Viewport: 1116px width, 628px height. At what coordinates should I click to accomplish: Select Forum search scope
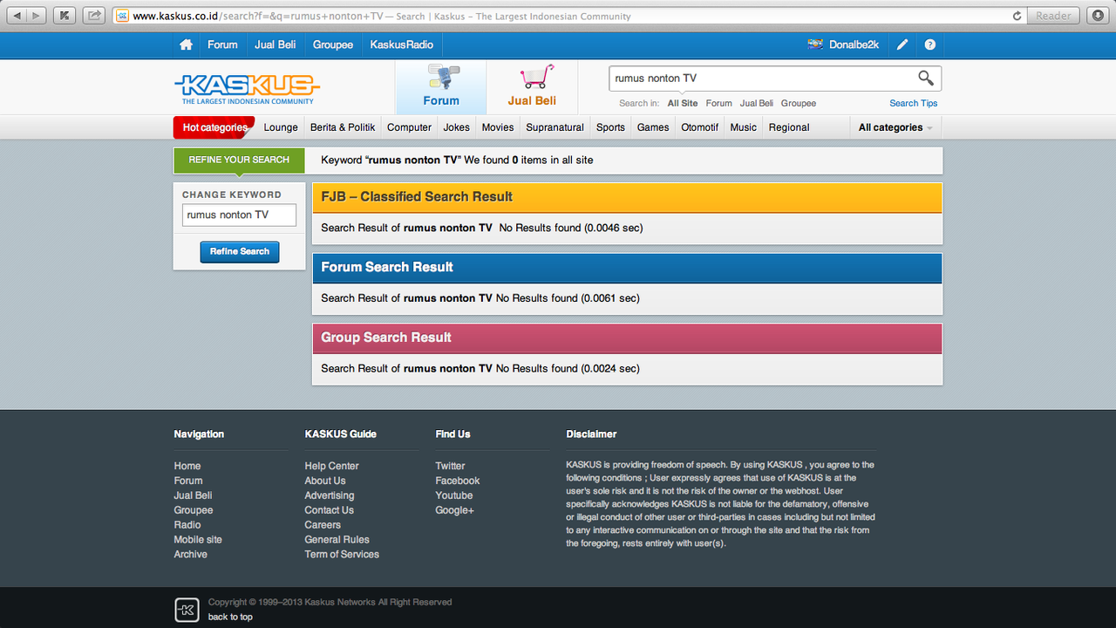tap(718, 103)
